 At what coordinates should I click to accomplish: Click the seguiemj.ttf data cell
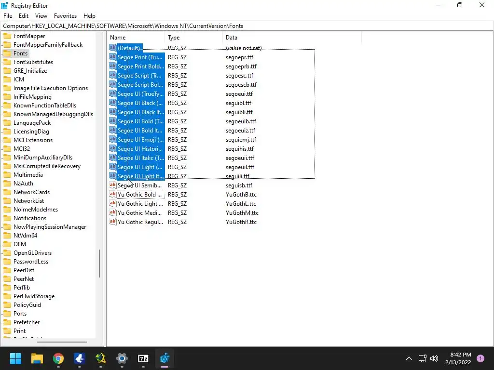(x=241, y=139)
